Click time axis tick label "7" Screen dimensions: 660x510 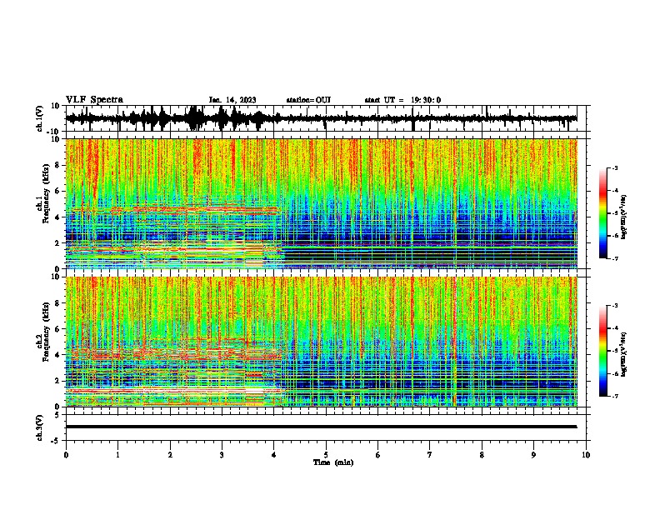point(430,455)
